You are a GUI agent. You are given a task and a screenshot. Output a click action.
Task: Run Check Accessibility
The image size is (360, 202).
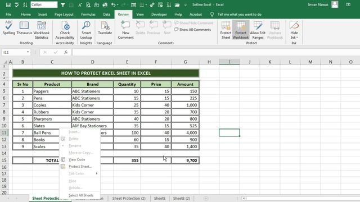click(65, 30)
